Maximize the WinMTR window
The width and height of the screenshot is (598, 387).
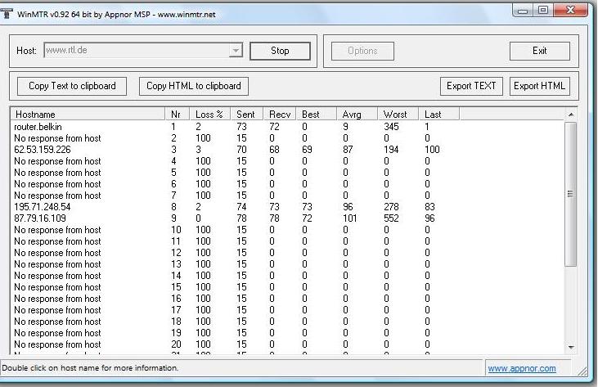tap(542, 11)
